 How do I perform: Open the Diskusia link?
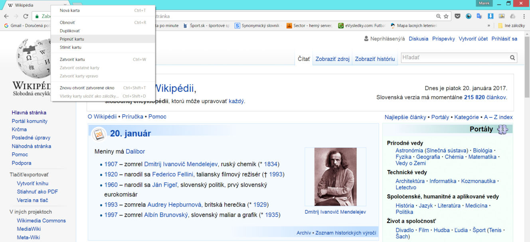419,39
